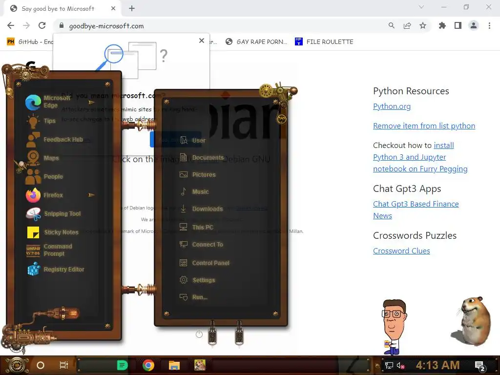
Task: Close the Say good bye to Microsoft tab
Action: (x=113, y=8)
